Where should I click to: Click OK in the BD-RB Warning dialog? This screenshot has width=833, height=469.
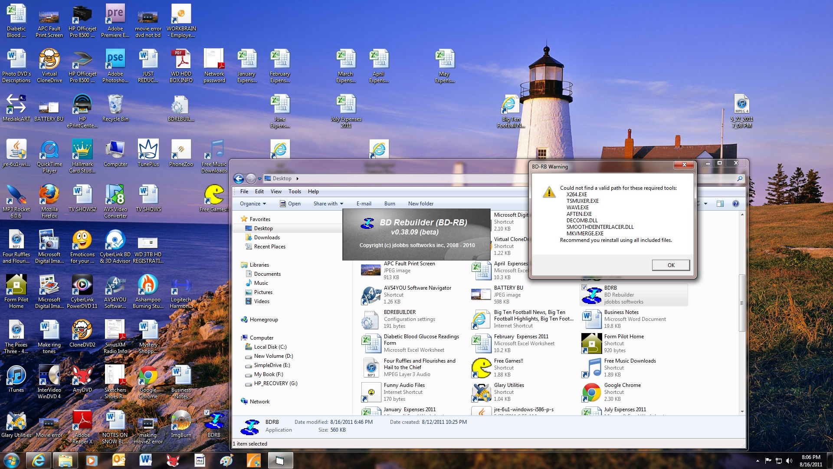point(671,265)
